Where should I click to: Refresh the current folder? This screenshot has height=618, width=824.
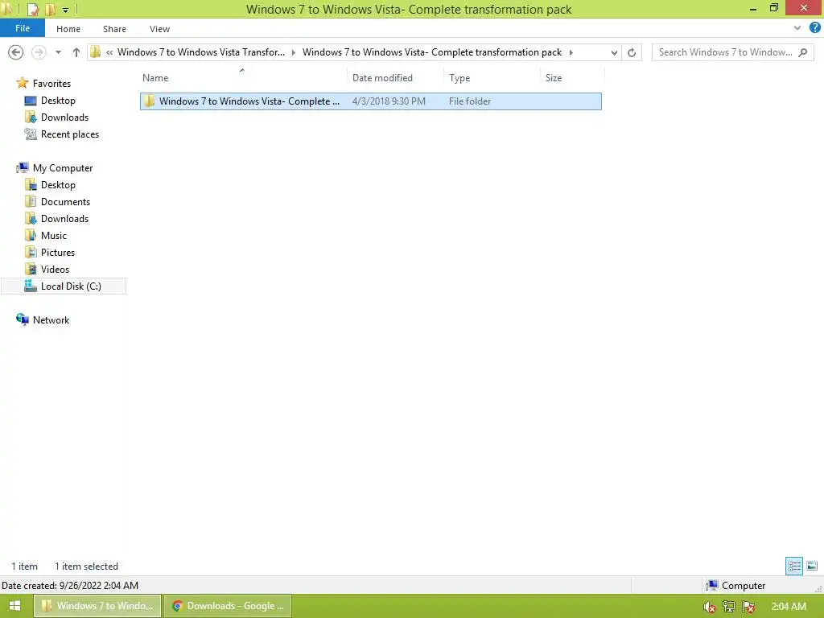632,52
